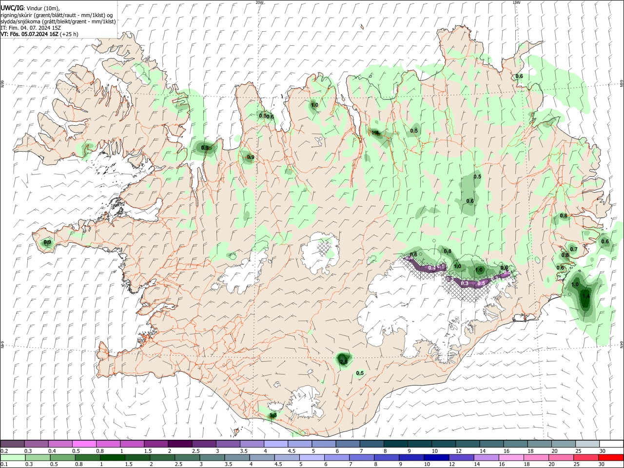Click the 0.9 value on Snæfellsnes peninsula
Image resolution: width=624 pixels, height=468 pixels.
click(47, 242)
